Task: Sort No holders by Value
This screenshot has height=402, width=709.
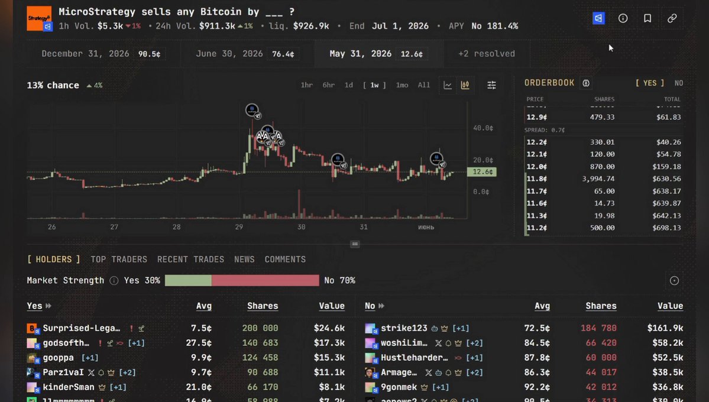Action: [x=670, y=306]
